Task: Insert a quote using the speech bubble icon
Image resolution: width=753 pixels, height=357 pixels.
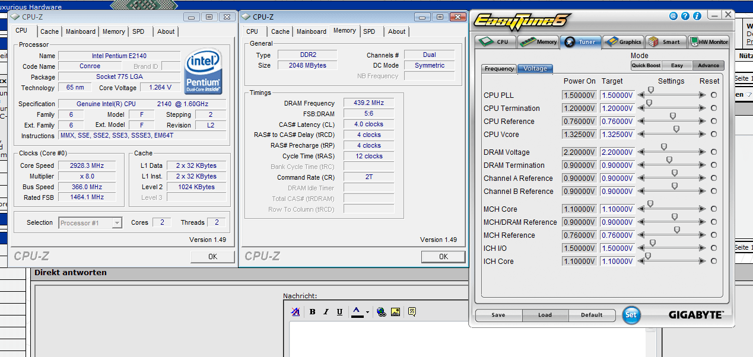Action: pyautogui.click(x=412, y=312)
